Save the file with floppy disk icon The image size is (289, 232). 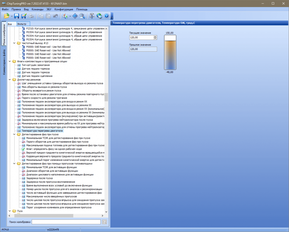[x=17, y=16]
